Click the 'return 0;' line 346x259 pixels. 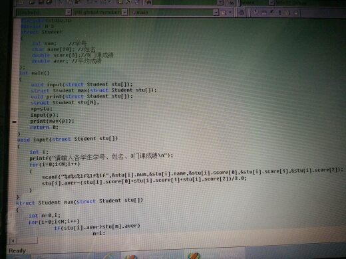44,128
